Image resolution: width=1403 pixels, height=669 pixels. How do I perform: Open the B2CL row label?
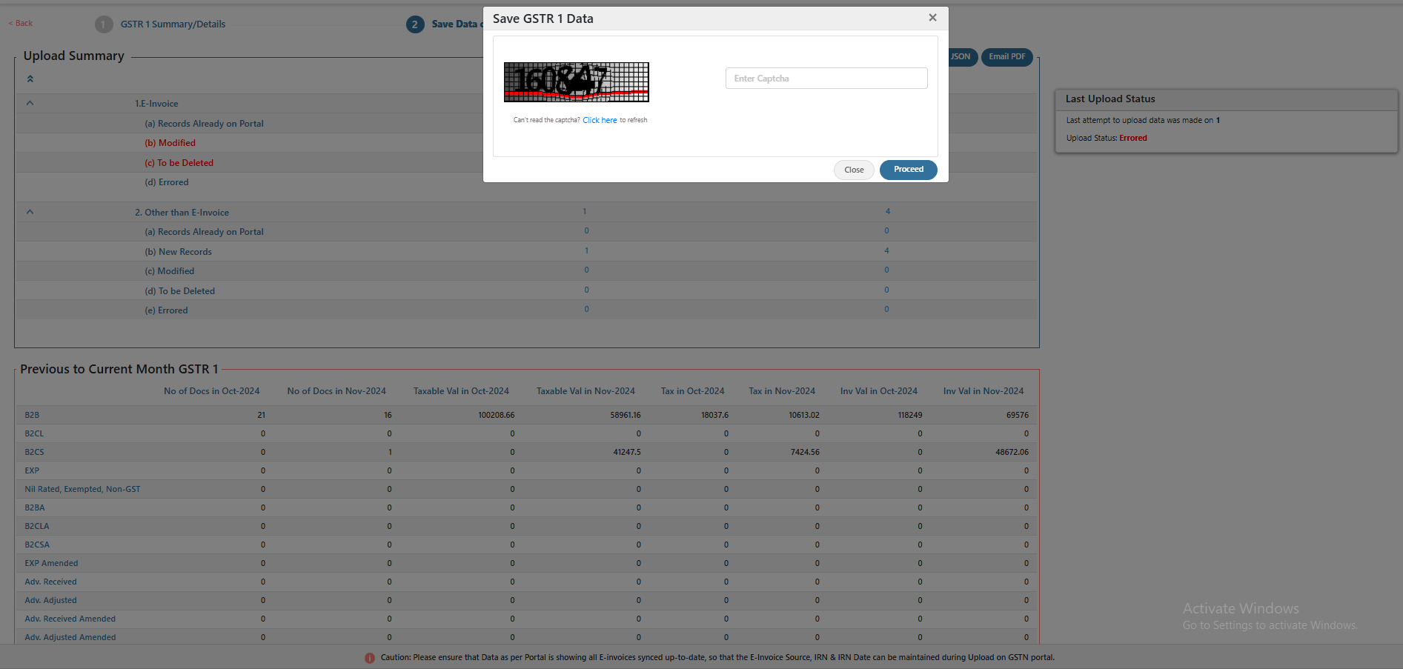pos(34,433)
